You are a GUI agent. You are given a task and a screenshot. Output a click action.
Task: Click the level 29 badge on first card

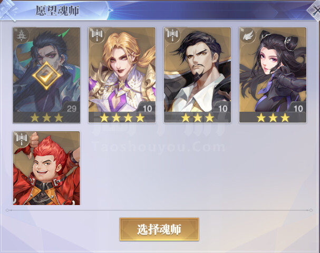click(71, 109)
